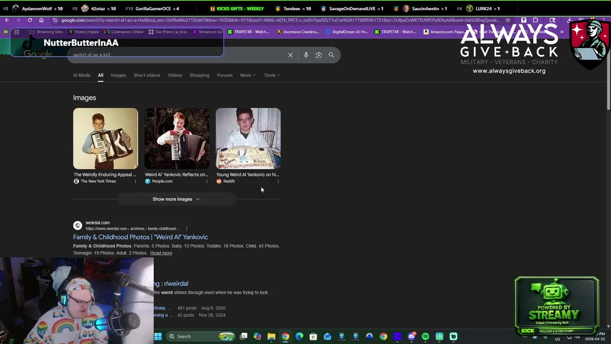Open Microsoft Store taskbar icon
Screen dimensions: 611x344
[x=313, y=336]
